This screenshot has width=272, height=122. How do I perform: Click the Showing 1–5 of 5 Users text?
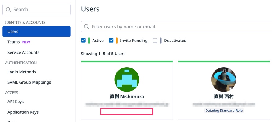103,54
